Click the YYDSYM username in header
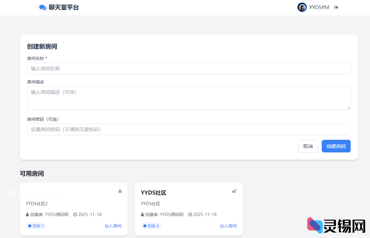Screen dimensions: 370x238 (x=319, y=8)
